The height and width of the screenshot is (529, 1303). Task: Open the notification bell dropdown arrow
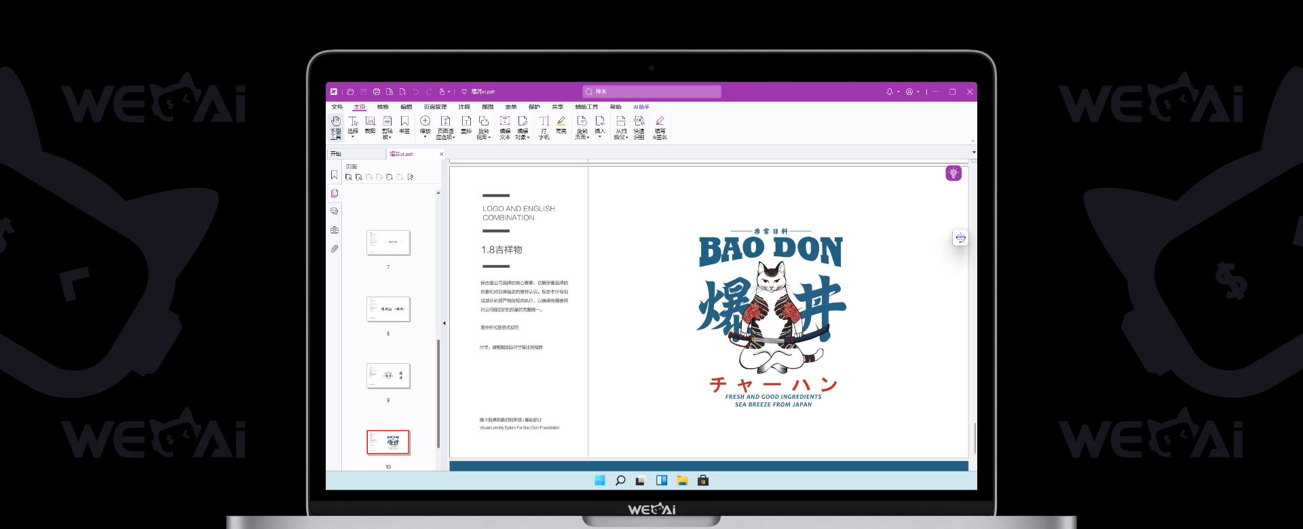899,92
